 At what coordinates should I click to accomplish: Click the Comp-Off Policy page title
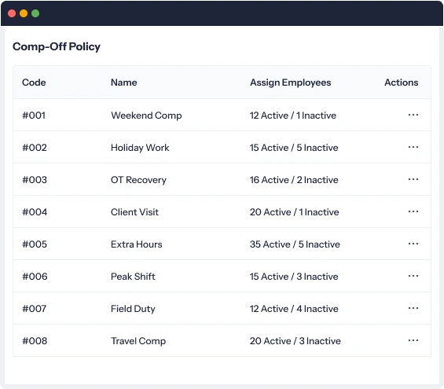coord(57,46)
